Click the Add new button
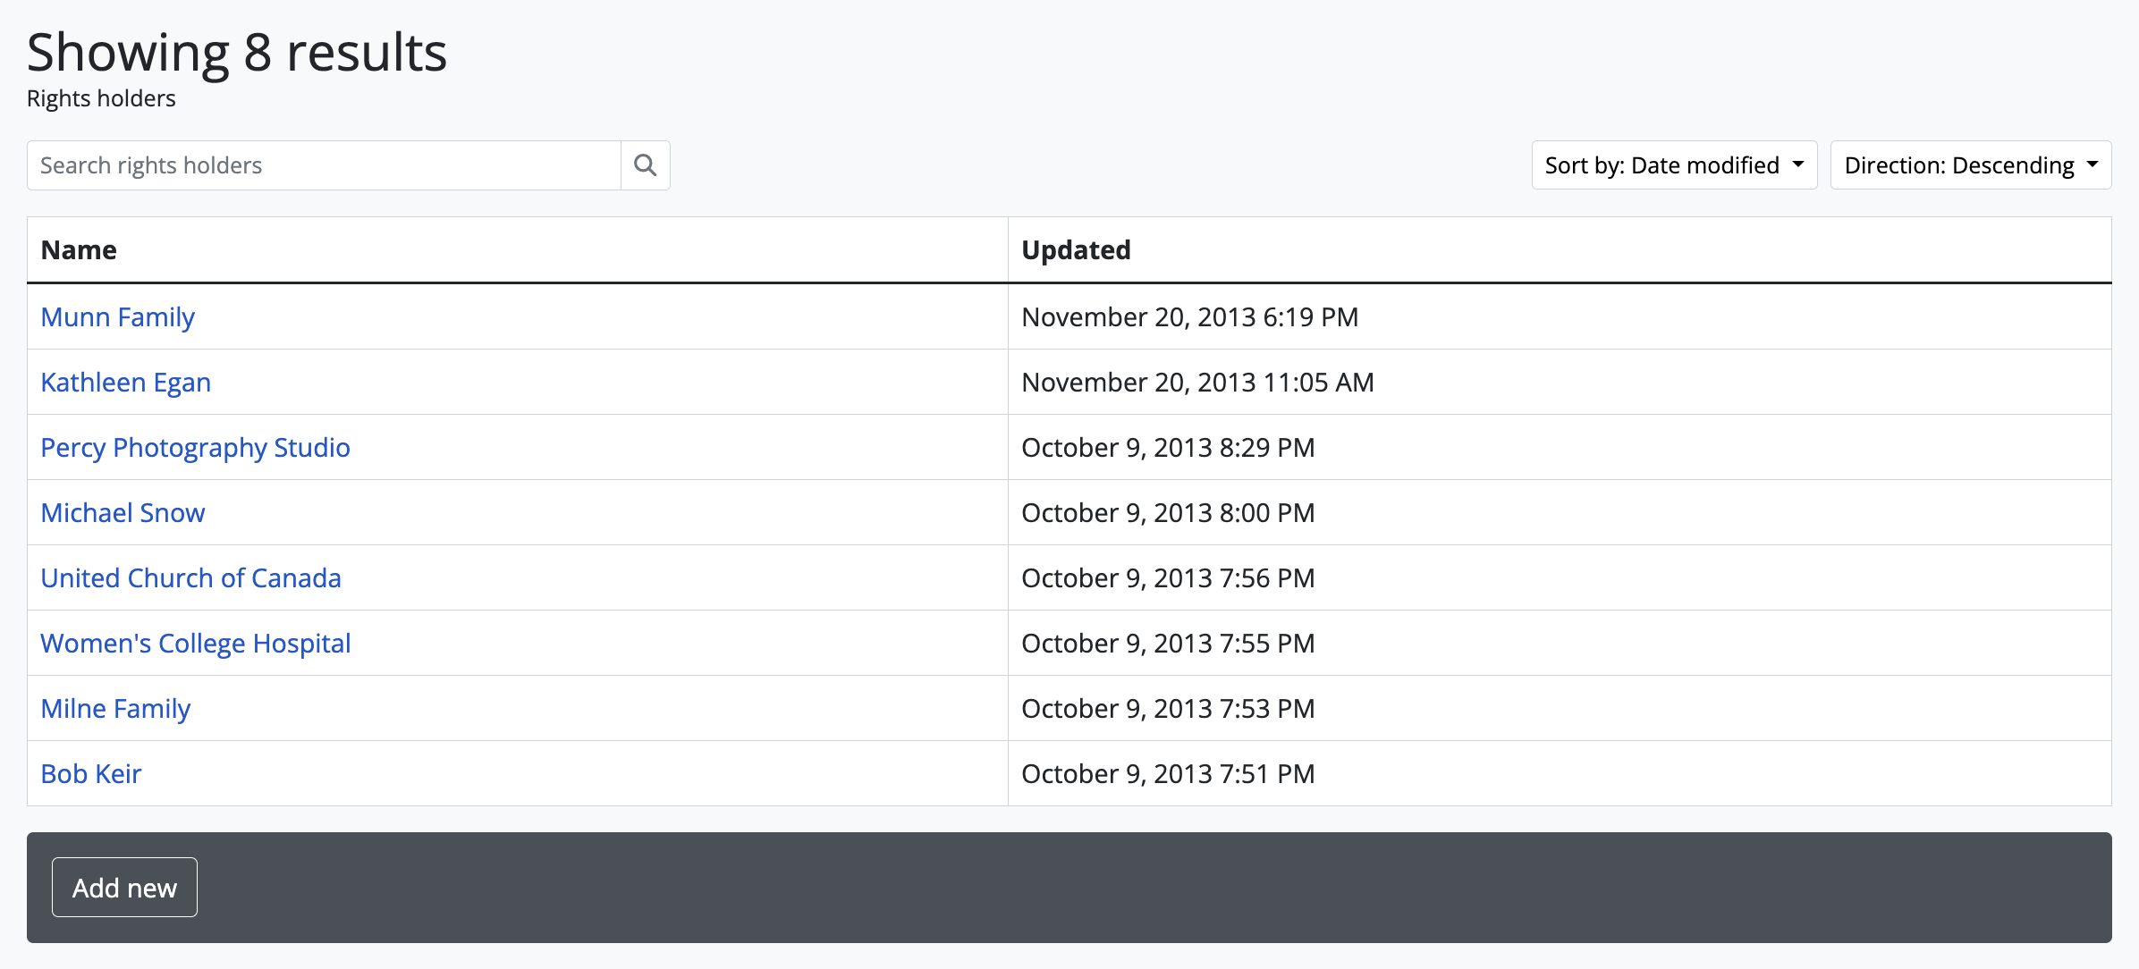This screenshot has height=969, width=2139. coord(124,888)
